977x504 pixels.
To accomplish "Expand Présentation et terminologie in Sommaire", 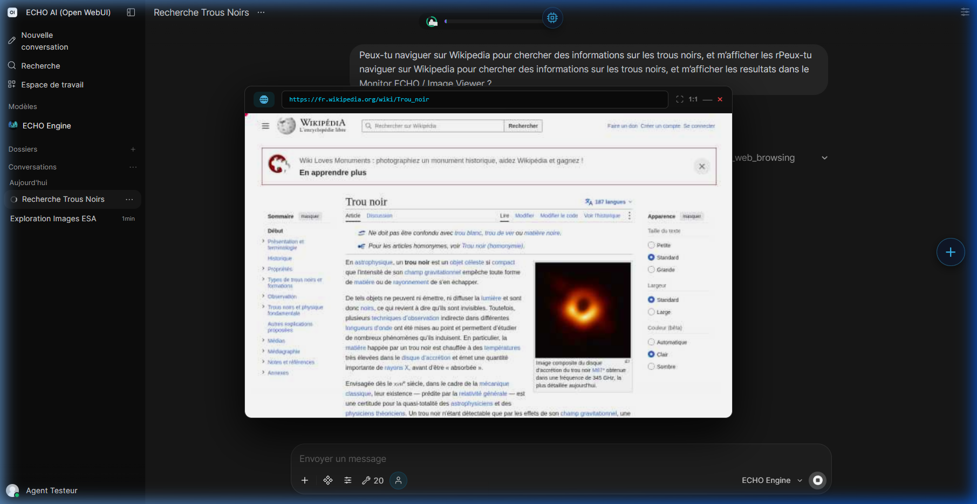I will [x=263, y=242].
